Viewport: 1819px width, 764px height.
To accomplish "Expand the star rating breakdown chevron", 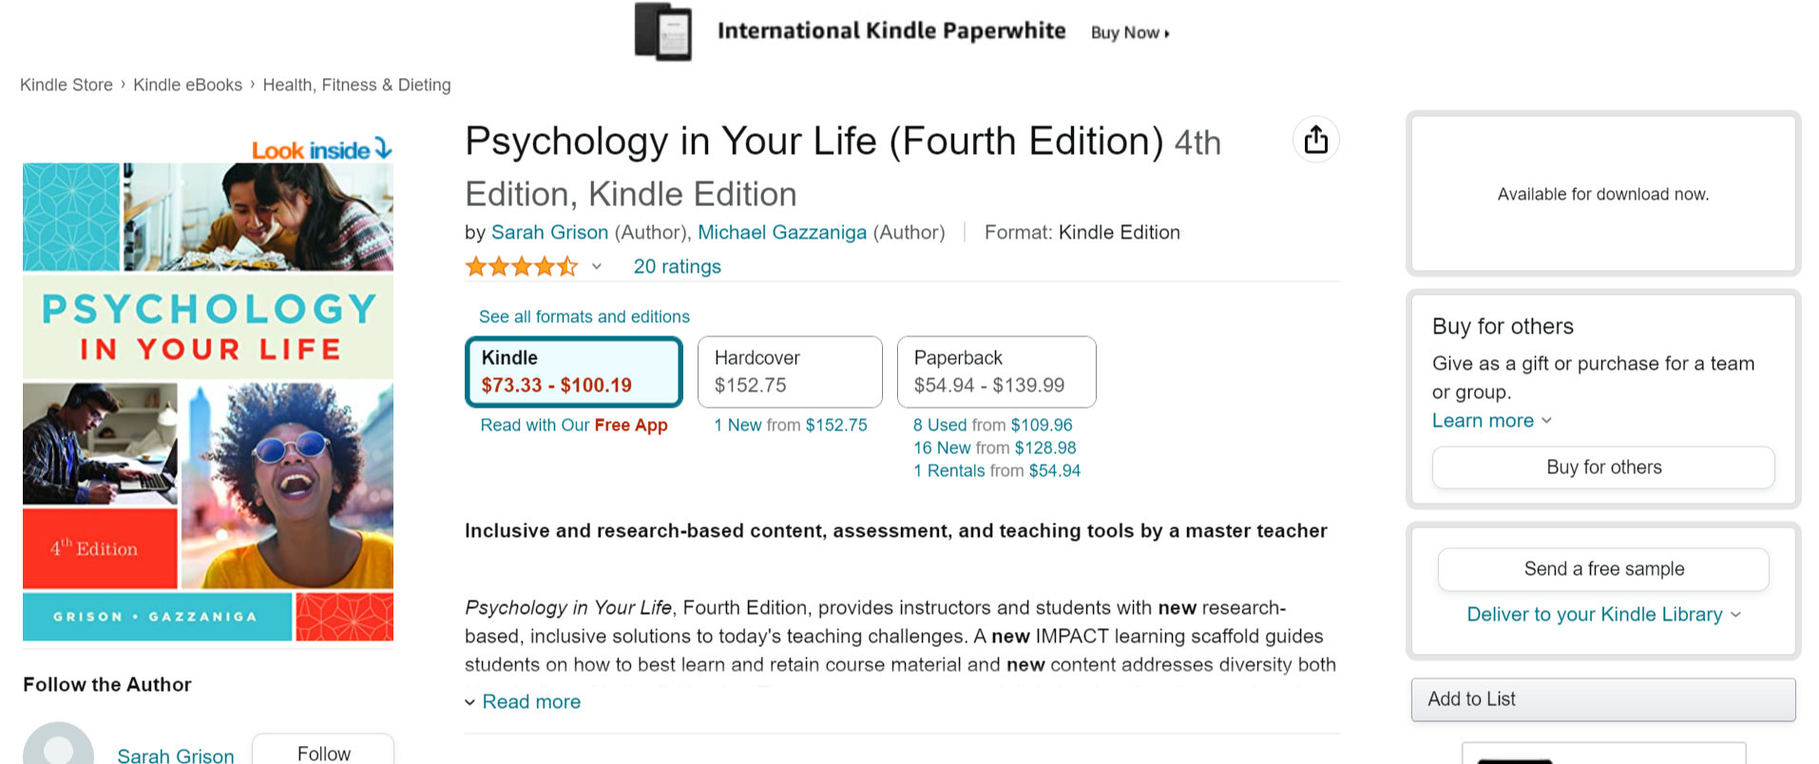I will [596, 267].
